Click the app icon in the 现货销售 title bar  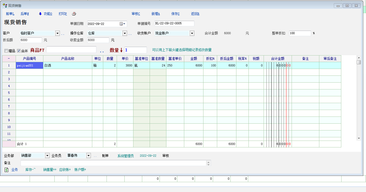click(5, 5)
